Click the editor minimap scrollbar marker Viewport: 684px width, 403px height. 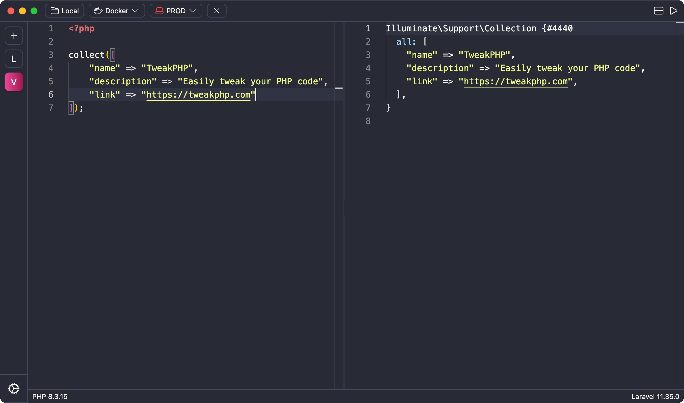click(x=339, y=88)
